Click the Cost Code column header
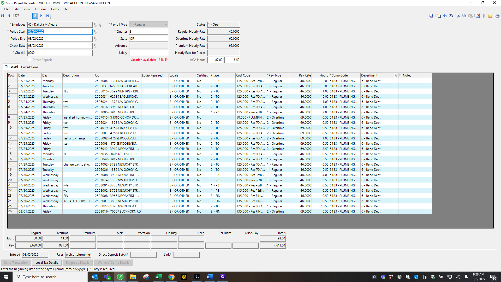This screenshot has height=282, width=501. (250, 75)
